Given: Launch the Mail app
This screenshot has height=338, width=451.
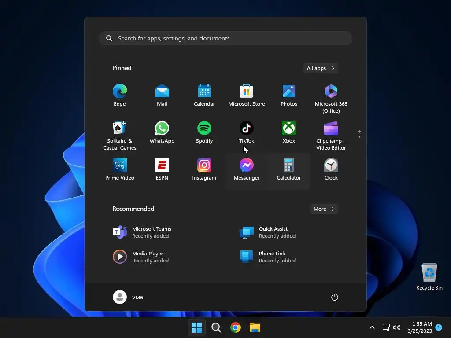Looking at the screenshot, I should 162,96.
